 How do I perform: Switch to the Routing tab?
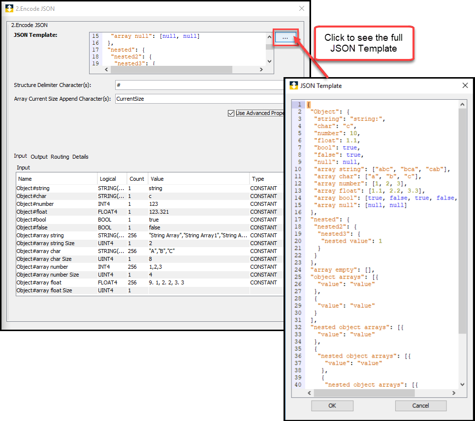(60, 157)
